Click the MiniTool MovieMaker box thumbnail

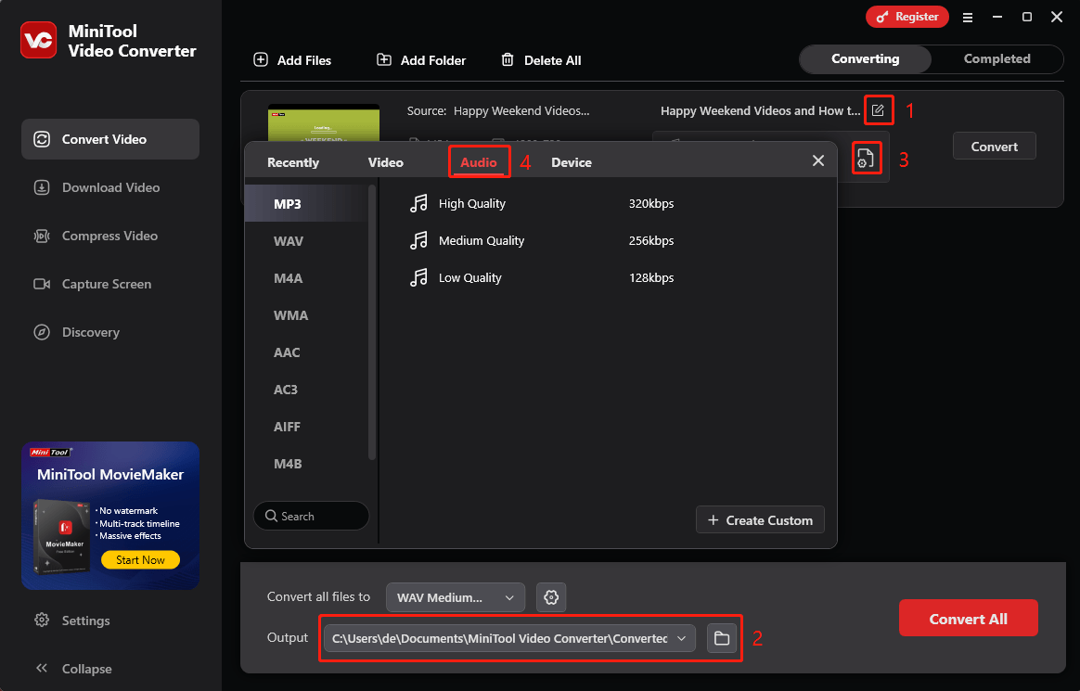click(x=60, y=538)
